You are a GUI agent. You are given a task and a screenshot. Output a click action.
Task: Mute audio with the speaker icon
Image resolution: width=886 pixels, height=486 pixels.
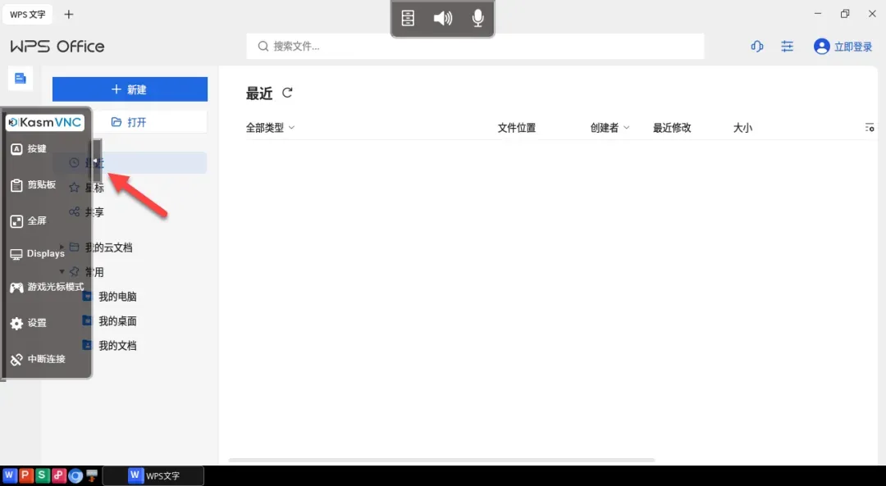443,18
